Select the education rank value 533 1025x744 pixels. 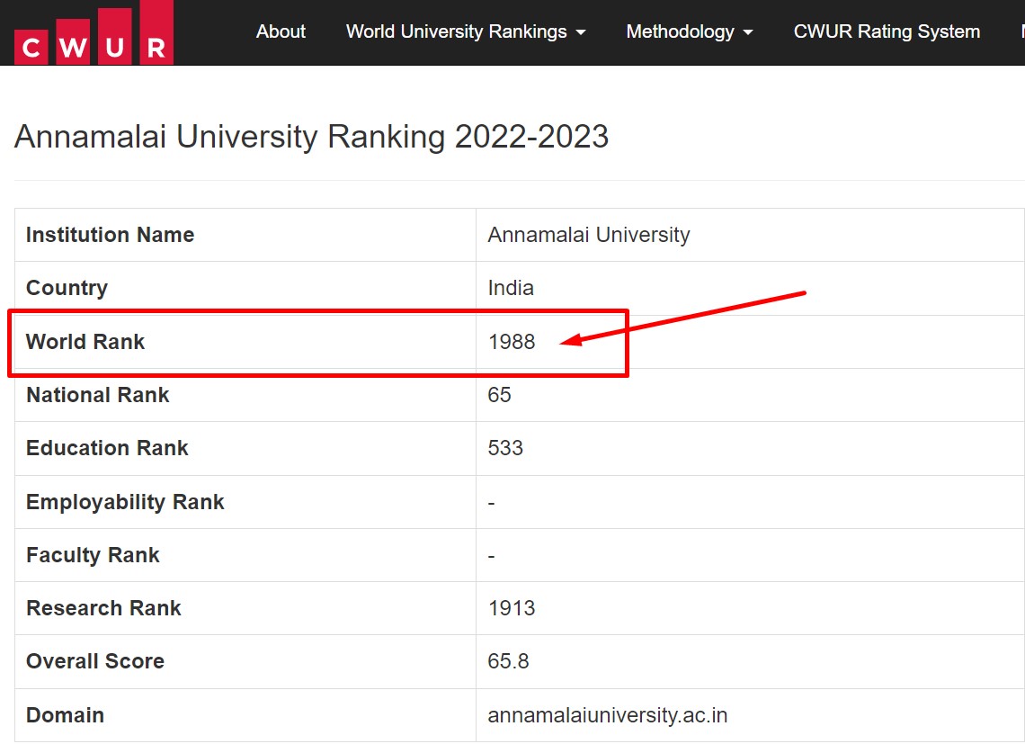click(505, 448)
